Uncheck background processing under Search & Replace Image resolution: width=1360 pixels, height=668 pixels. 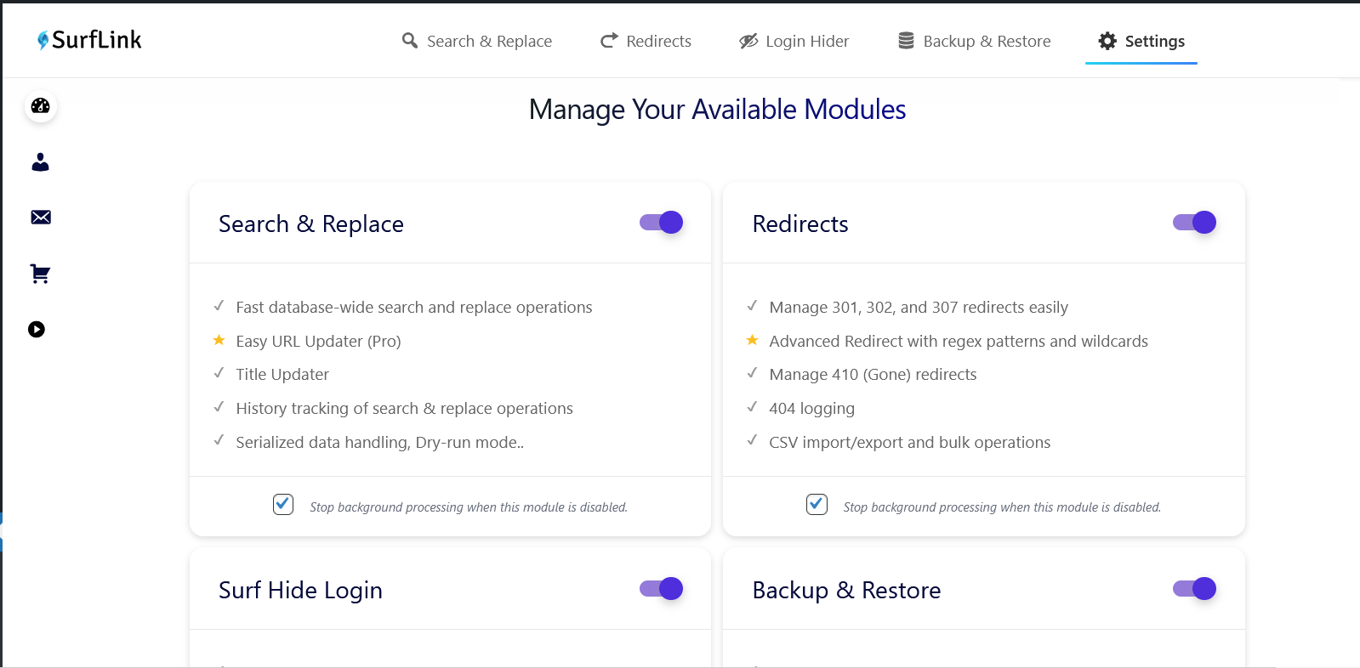[x=283, y=505]
